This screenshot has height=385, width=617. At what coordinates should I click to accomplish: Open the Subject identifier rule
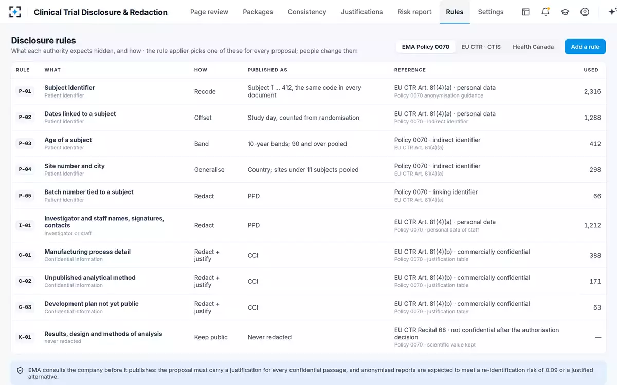point(69,88)
